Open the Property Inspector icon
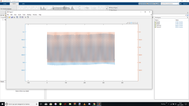 [28, 17]
